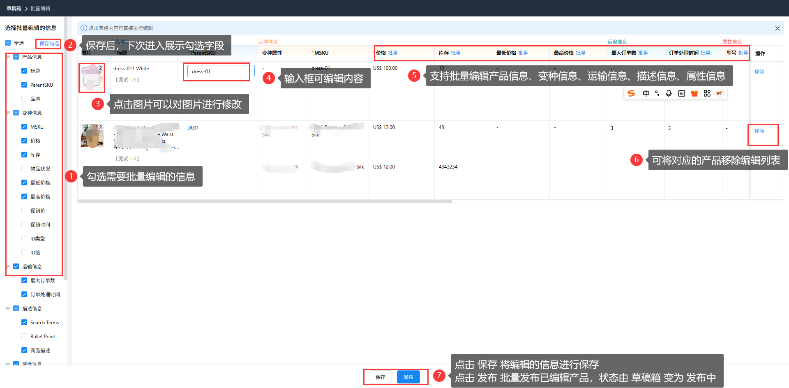Uncheck the ParentSKU checkbox
The height and width of the screenshot is (388, 789).
click(24, 85)
